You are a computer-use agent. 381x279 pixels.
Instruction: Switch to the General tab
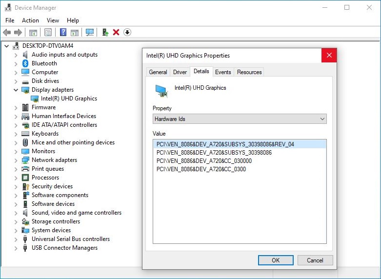158,72
